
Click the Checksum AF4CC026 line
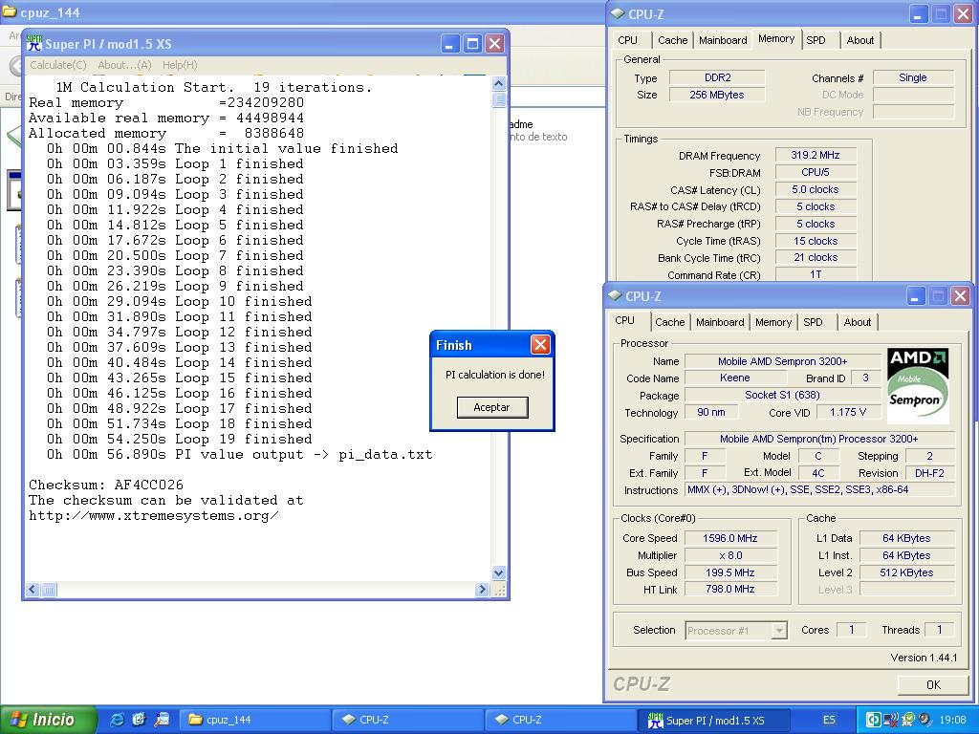(106, 485)
